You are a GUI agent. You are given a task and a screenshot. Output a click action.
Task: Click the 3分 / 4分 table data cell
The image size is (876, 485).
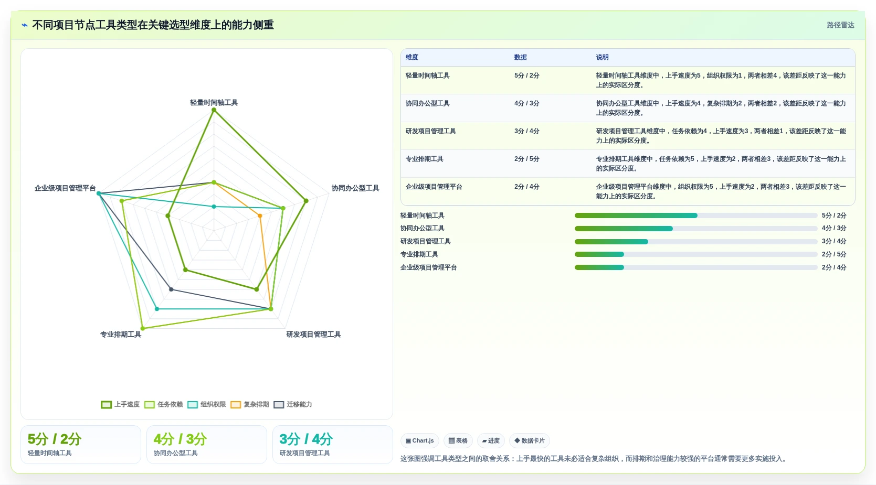[x=526, y=131]
